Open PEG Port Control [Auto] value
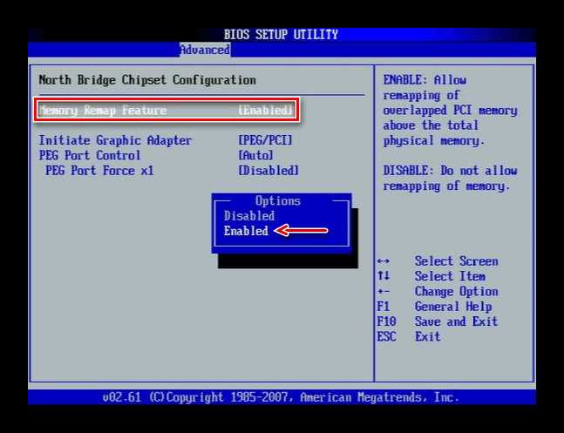The height and width of the screenshot is (433, 564). tap(255, 155)
